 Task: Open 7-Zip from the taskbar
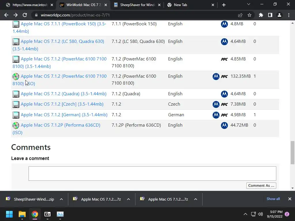pyautogui.click(x=48, y=214)
